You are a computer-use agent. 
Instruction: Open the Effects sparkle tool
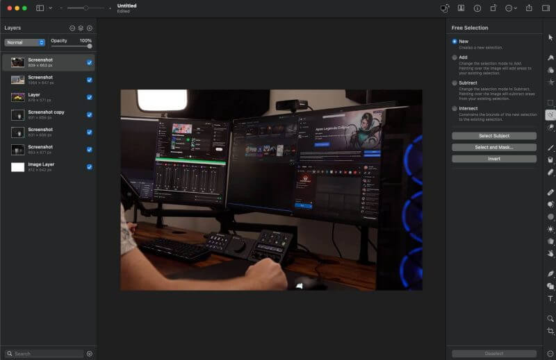click(x=550, y=82)
